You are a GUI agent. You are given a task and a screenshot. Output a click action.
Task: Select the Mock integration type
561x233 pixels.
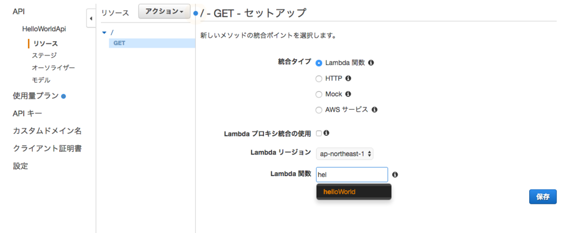pyautogui.click(x=319, y=94)
